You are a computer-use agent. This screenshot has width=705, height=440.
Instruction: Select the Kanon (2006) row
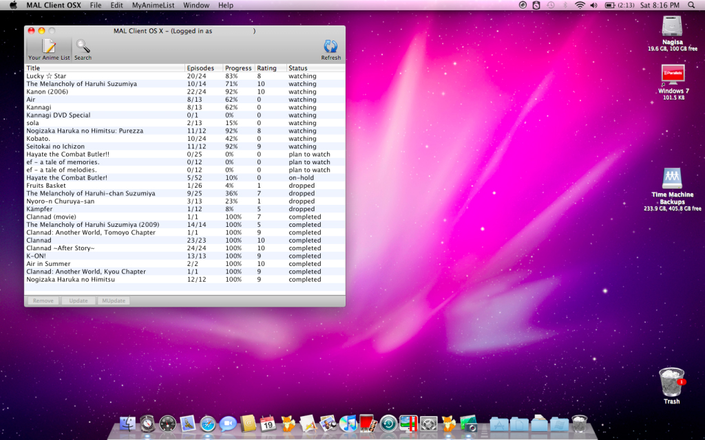pos(185,91)
